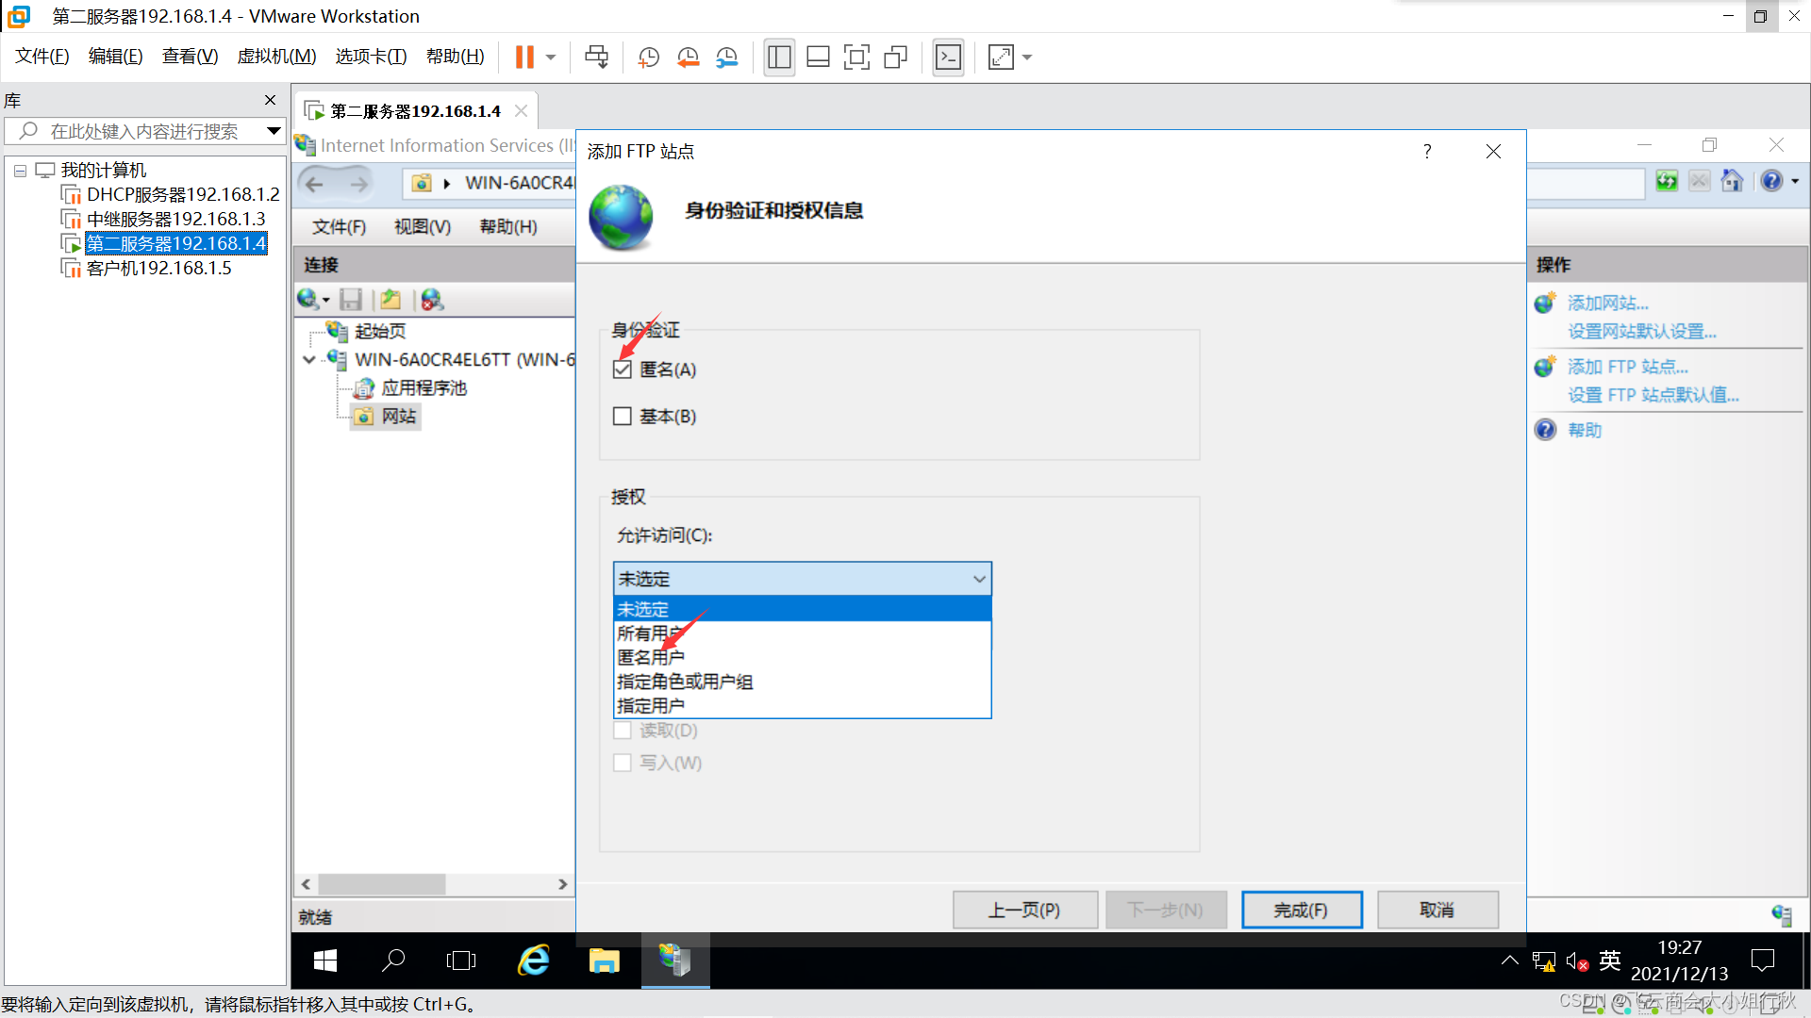Select 客户机192.168.1.5 in library
Image resolution: width=1811 pixels, height=1018 pixels.
[x=158, y=268]
